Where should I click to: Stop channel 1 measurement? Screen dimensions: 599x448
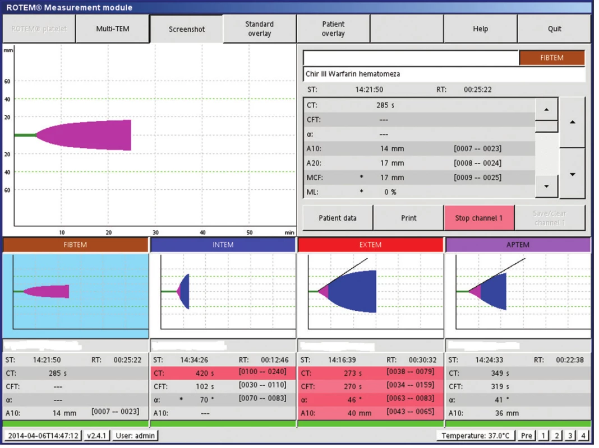(x=479, y=218)
